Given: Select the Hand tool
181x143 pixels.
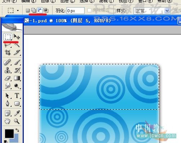Looking at the screenshot, I should [x=7, y=121].
